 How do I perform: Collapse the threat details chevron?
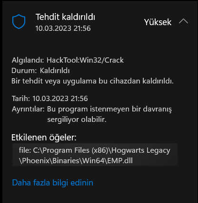[183, 21]
